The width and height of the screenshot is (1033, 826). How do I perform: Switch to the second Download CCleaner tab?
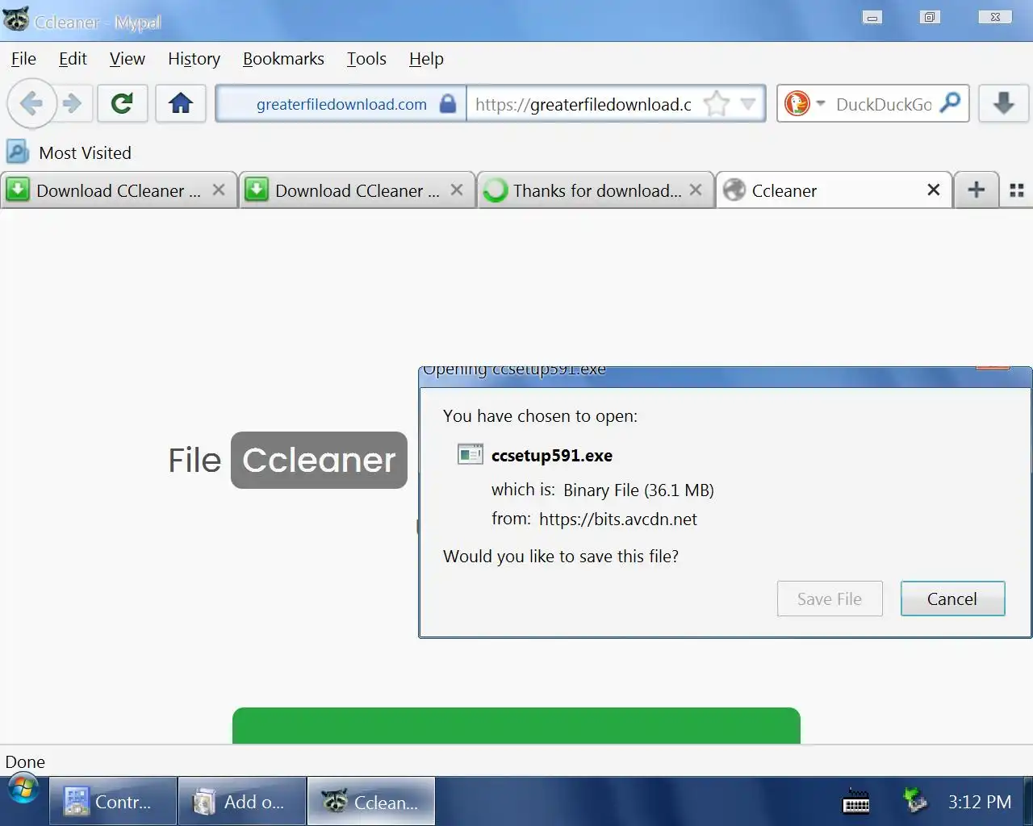point(358,190)
